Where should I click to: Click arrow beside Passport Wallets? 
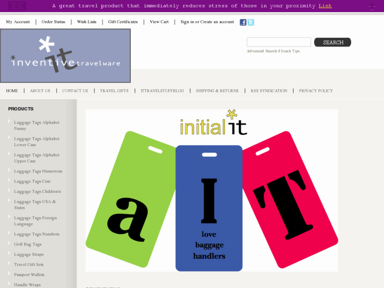[9, 273]
